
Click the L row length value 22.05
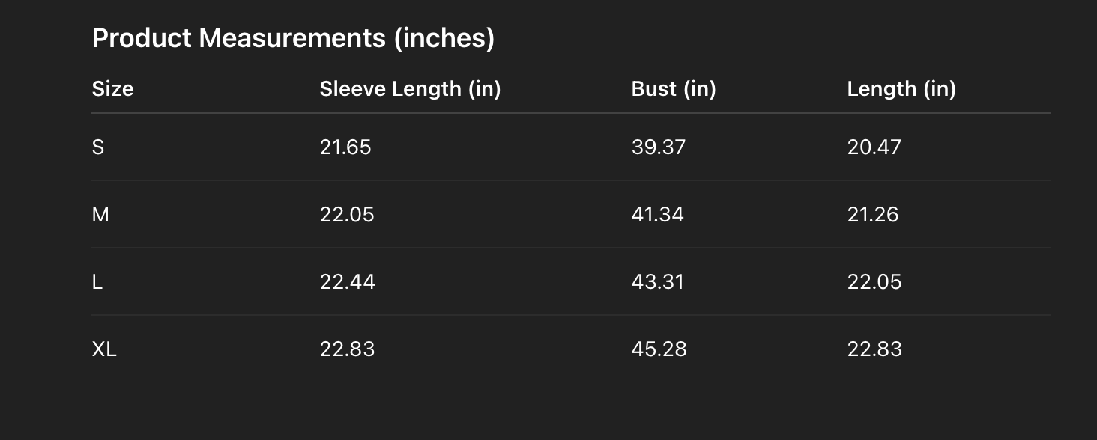[x=874, y=282]
